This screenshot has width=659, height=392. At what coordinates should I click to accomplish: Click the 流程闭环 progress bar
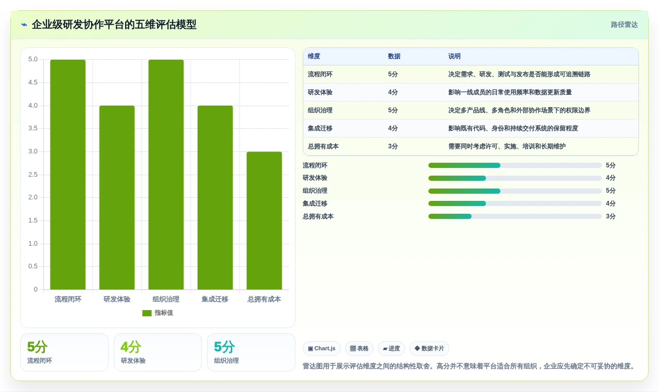tap(515, 165)
